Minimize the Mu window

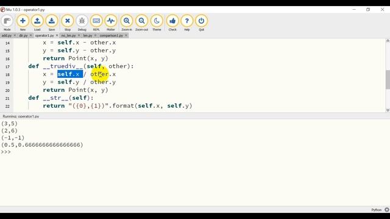354,10
